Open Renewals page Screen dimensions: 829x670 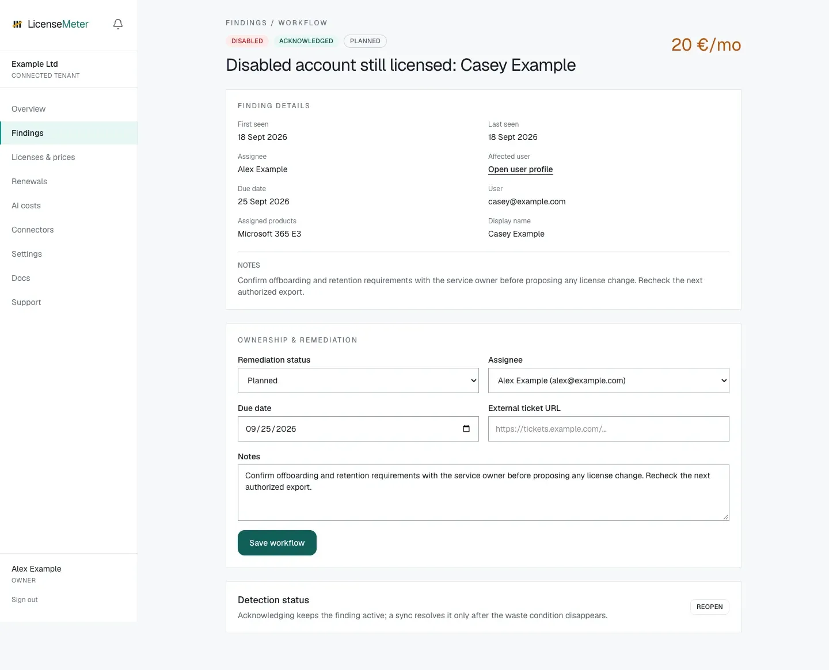(69, 181)
